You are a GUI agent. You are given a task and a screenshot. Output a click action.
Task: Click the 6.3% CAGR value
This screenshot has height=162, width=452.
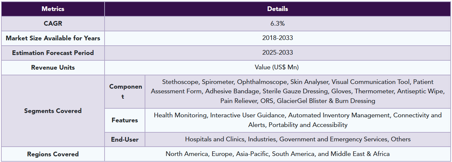[277, 24]
